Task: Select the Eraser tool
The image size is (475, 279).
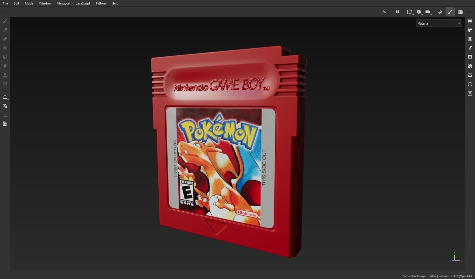Action: pyautogui.click(x=5, y=30)
